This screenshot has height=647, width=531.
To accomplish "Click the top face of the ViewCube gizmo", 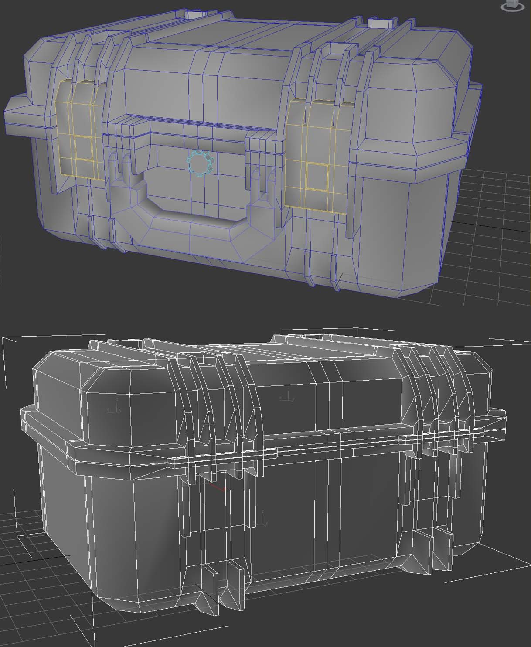I will [511, 2].
